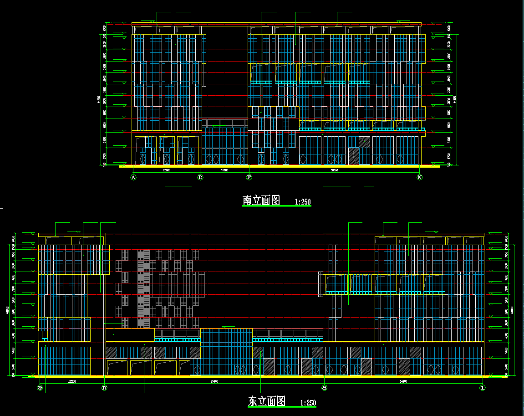The width and height of the screenshot is (524, 416).
Task: Click the 南立面图 drawing title
Action: pos(261,200)
